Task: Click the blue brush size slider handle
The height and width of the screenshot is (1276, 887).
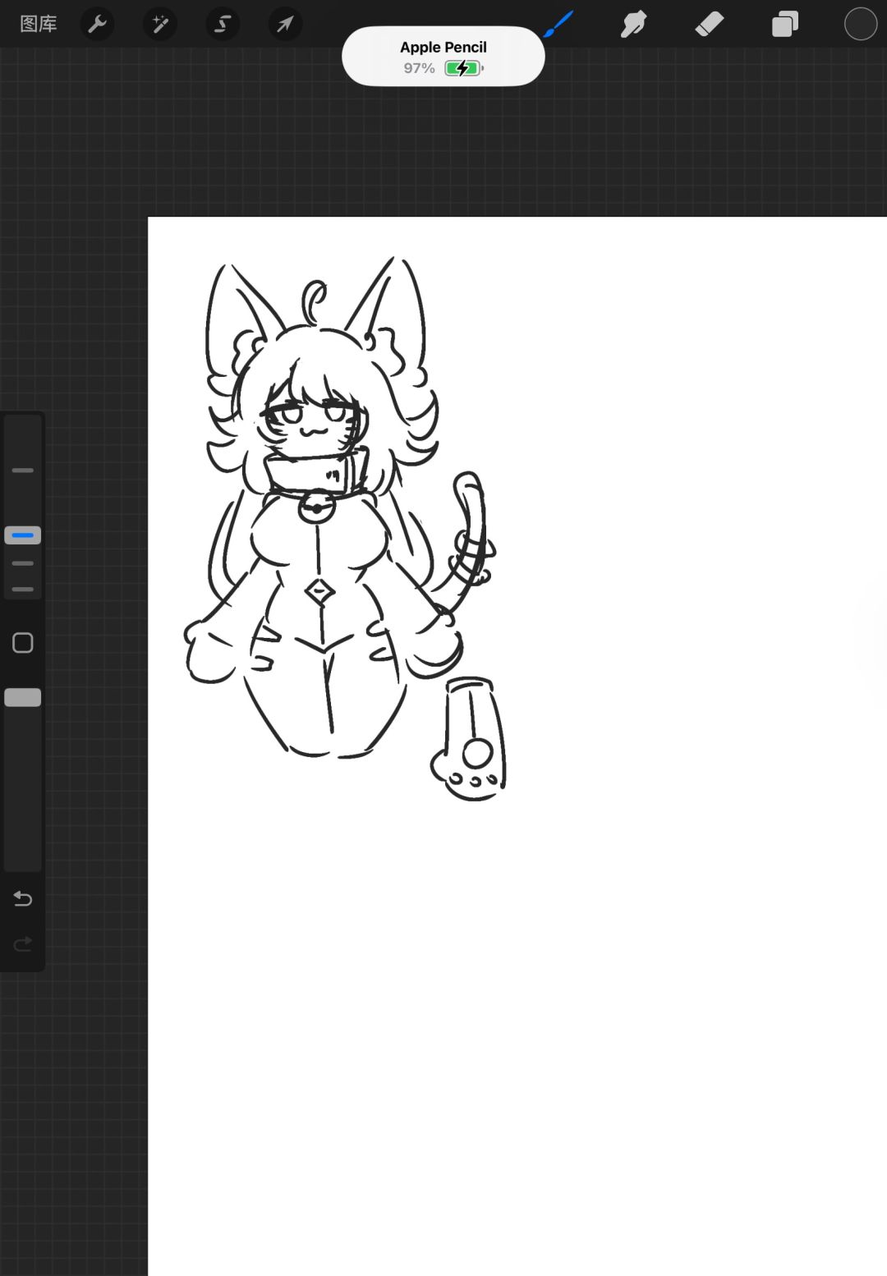Action: 23,535
